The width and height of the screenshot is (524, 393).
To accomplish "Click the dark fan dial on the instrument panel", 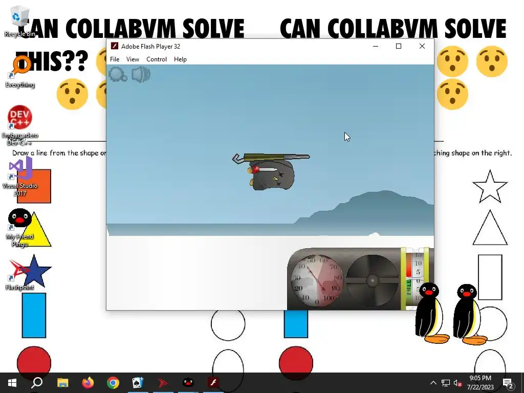I will [373, 280].
